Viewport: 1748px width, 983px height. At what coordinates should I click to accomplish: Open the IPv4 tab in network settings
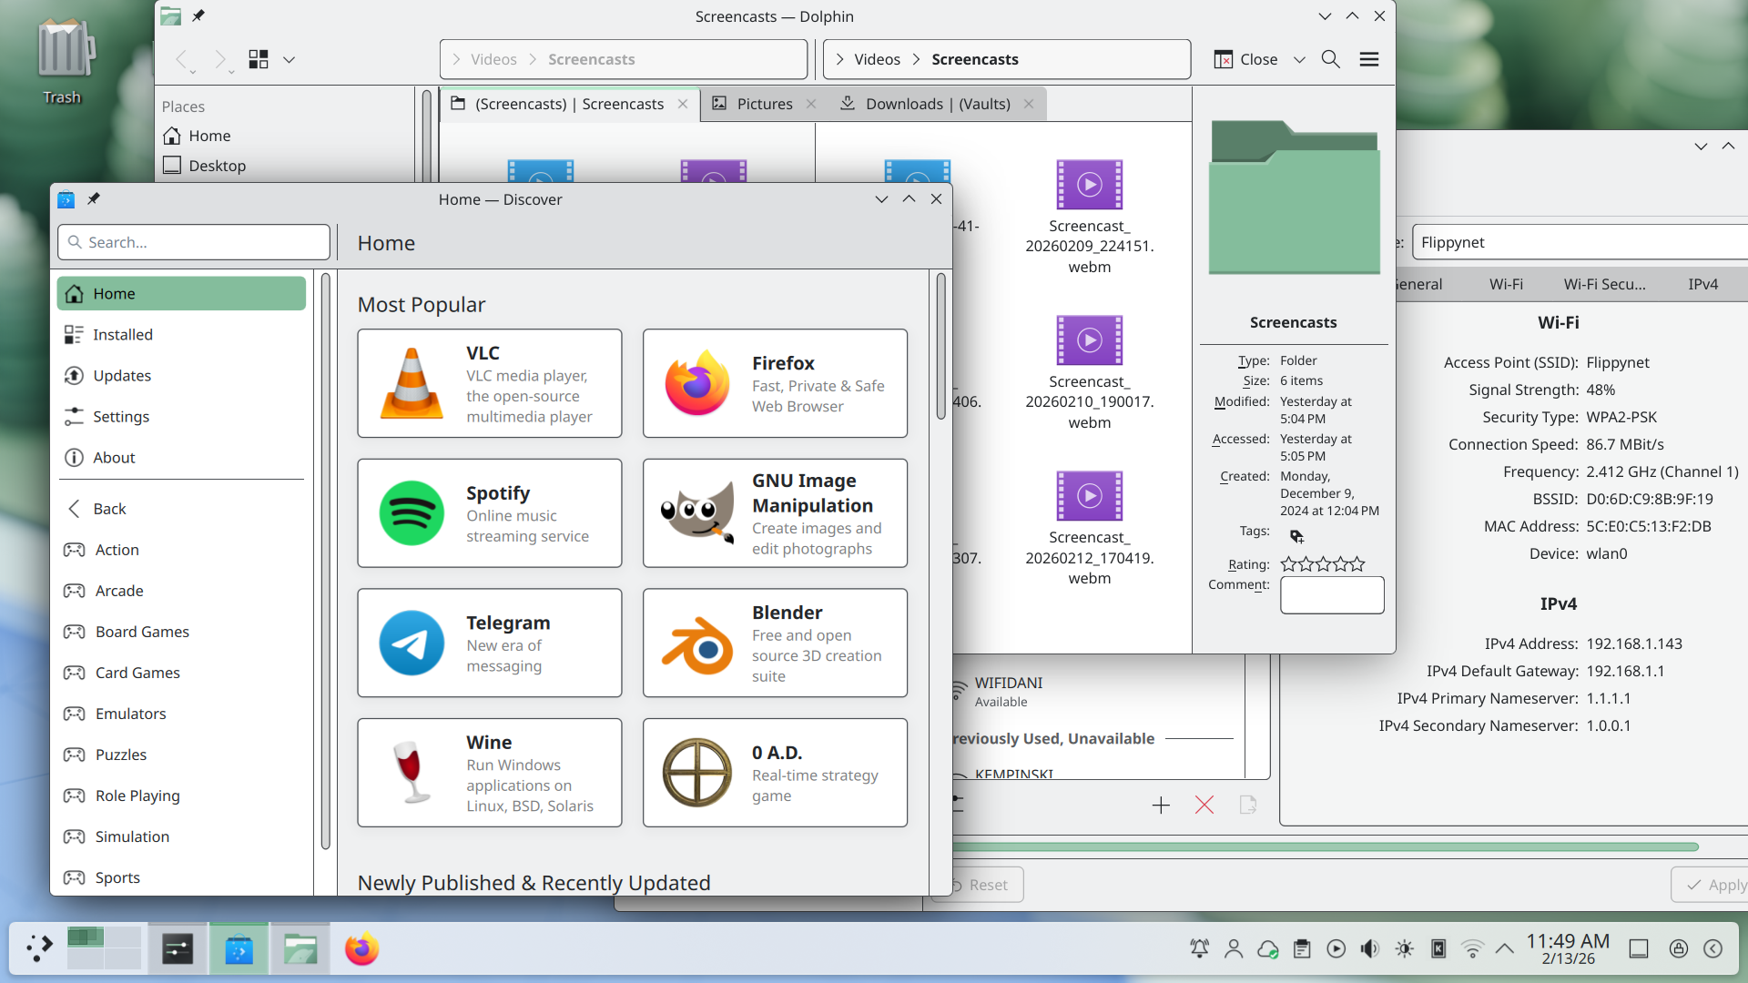click(1702, 284)
